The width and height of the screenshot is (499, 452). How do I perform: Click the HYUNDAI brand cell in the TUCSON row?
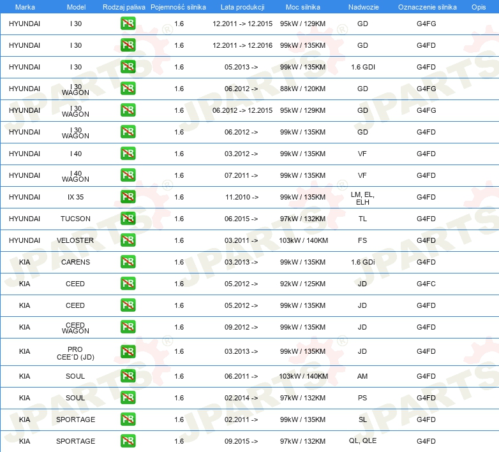click(24, 219)
